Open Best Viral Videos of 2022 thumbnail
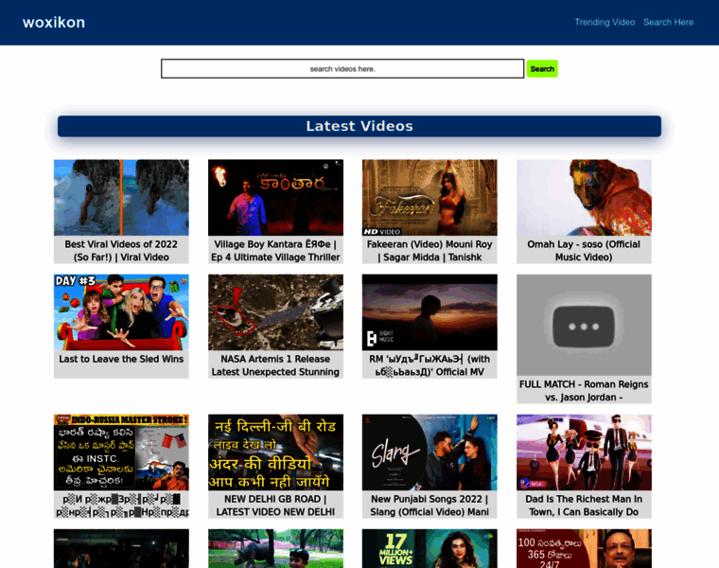The width and height of the screenshot is (719, 568). click(121, 197)
